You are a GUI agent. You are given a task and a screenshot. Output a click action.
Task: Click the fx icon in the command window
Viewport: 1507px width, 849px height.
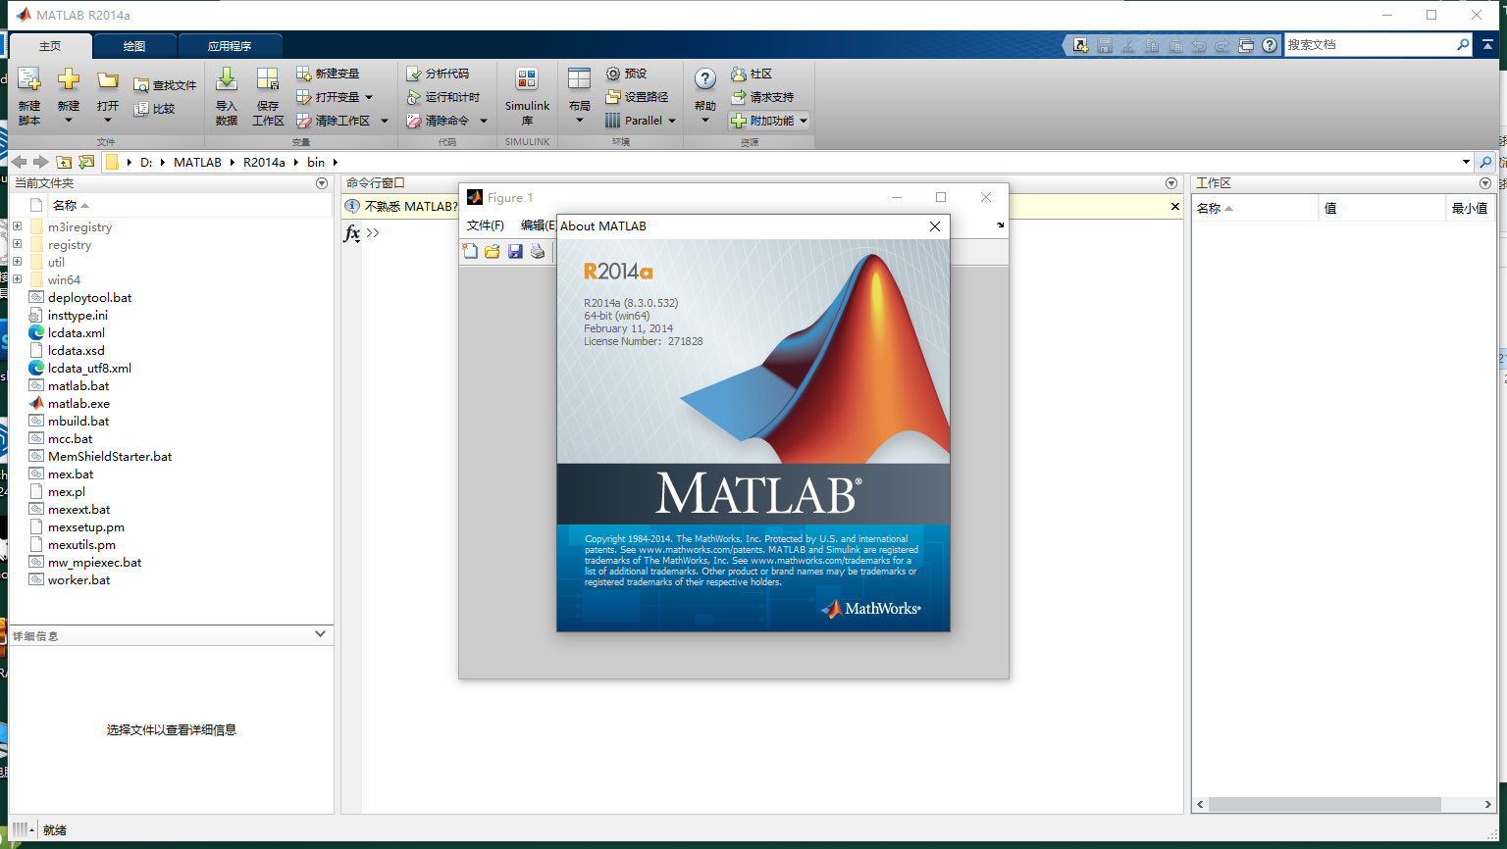point(351,233)
